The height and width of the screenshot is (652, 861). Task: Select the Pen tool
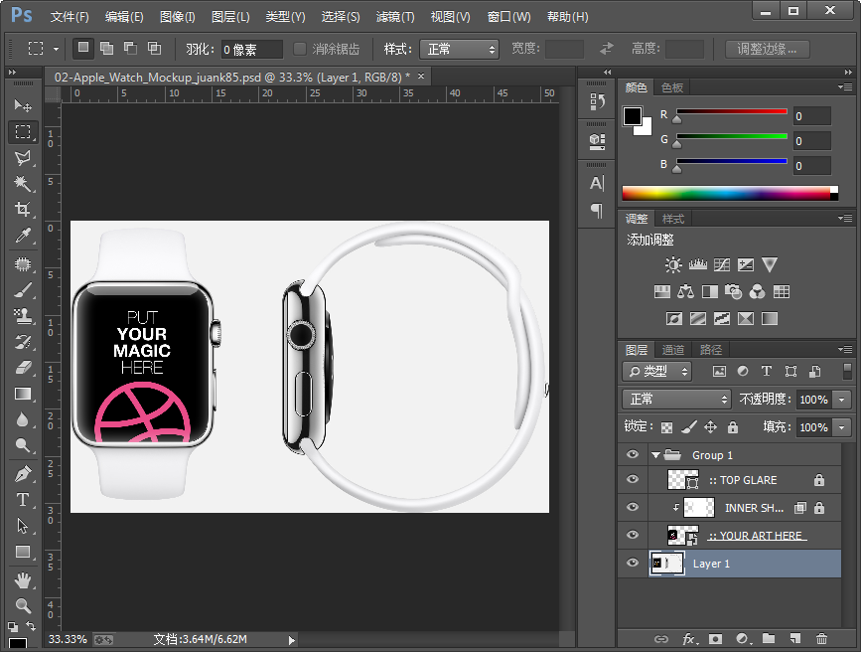(x=23, y=473)
